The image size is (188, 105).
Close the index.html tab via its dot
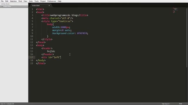click(49, 6)
